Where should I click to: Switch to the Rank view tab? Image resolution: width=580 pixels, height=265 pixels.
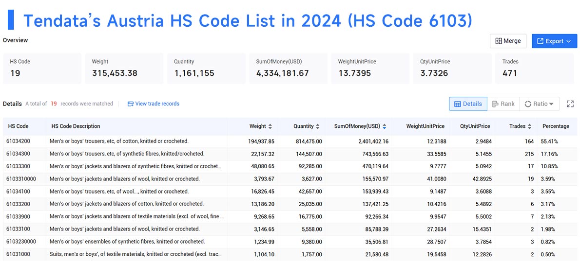(x=503, y=104)
